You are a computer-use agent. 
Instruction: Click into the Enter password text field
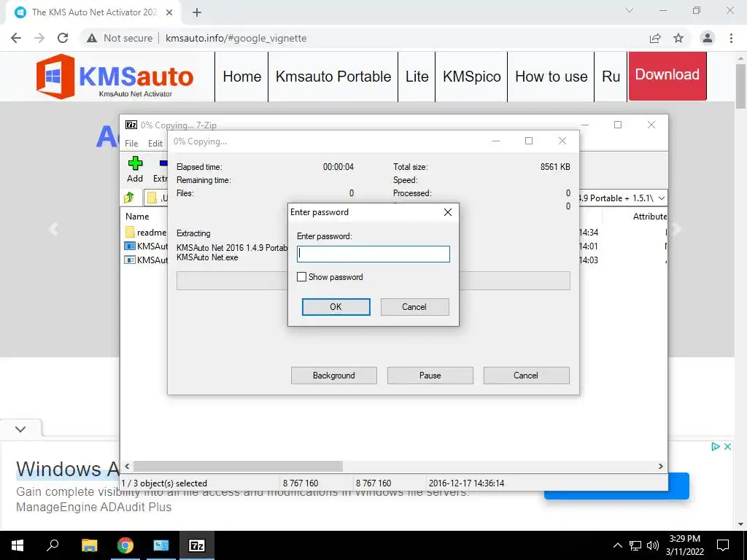point(373,254)
